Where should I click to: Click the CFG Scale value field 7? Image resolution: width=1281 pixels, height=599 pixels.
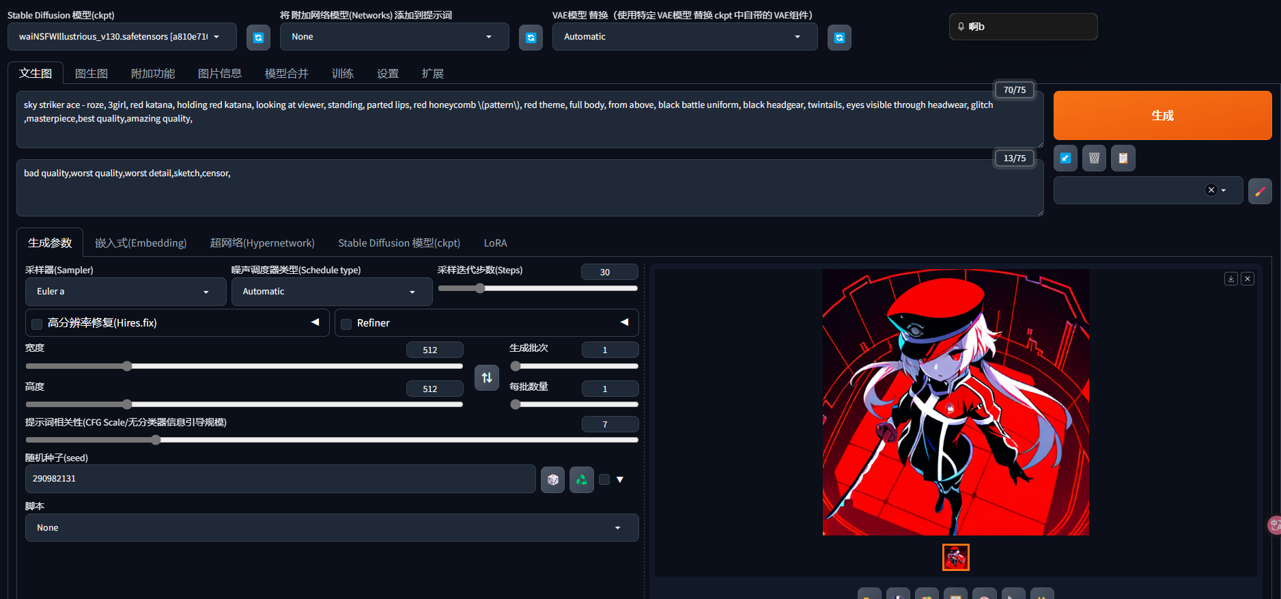610,424
